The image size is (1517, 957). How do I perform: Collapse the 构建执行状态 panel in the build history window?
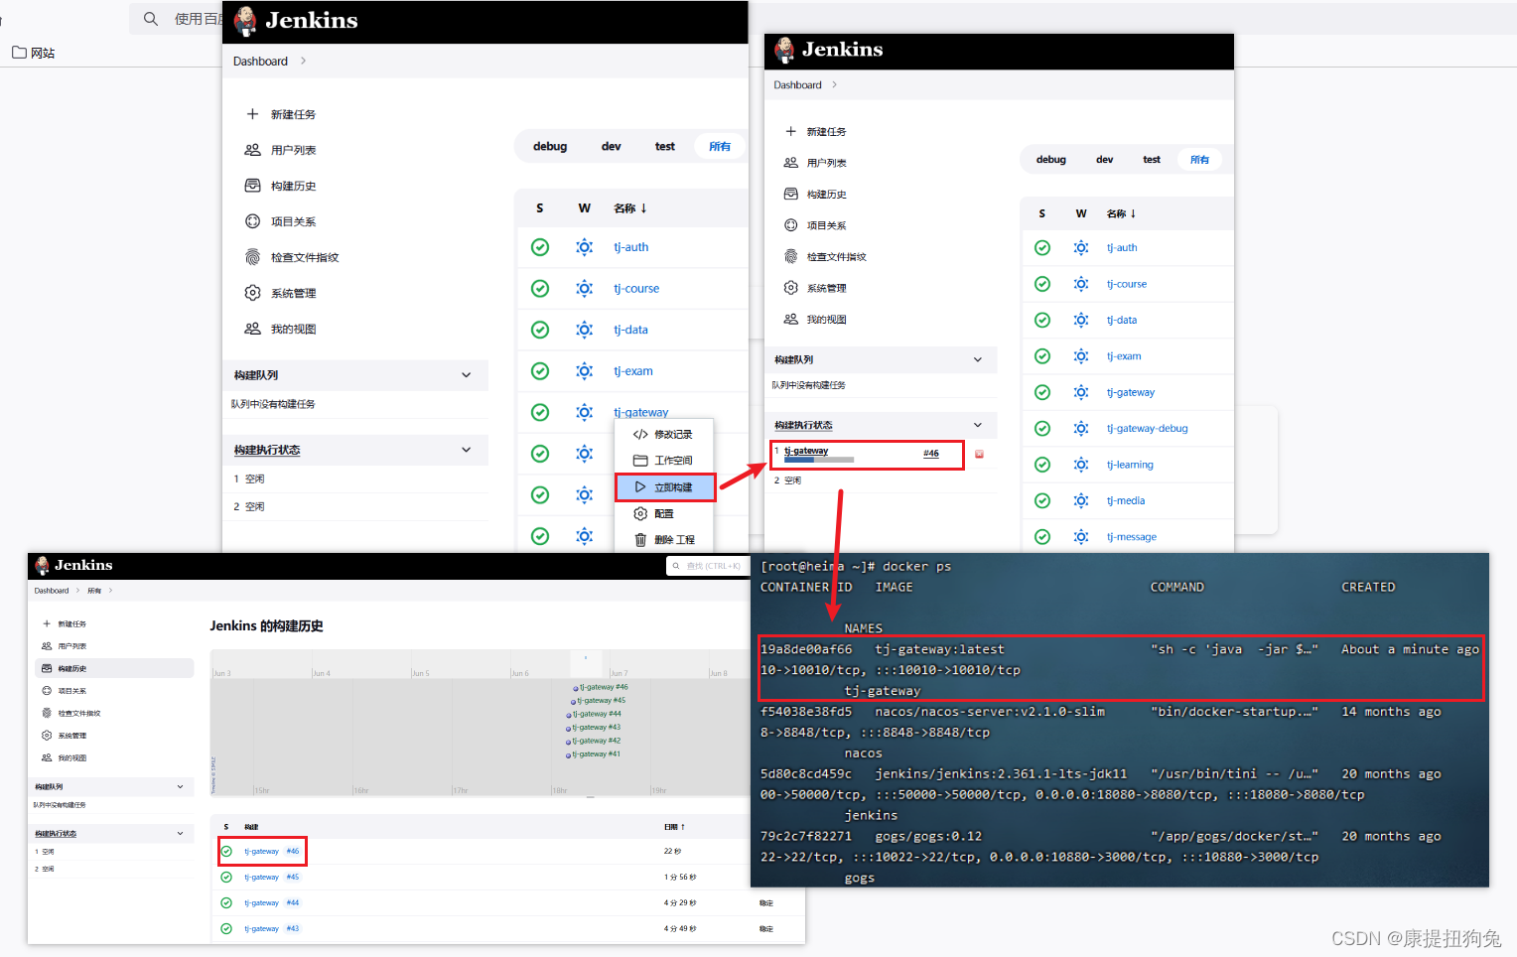tap(180, 833)
